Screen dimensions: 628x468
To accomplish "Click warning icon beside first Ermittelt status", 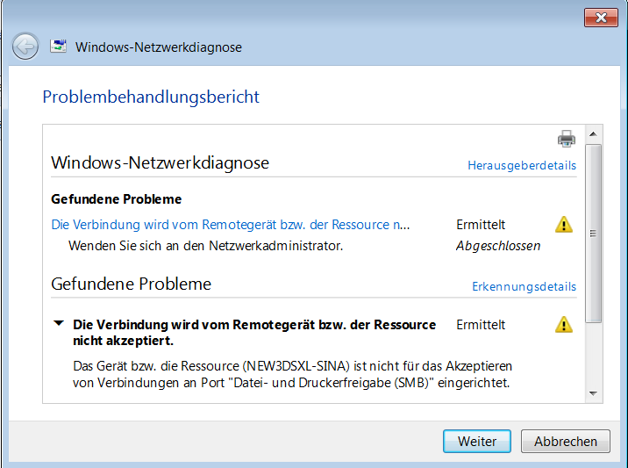I will (x=563, y=225).
